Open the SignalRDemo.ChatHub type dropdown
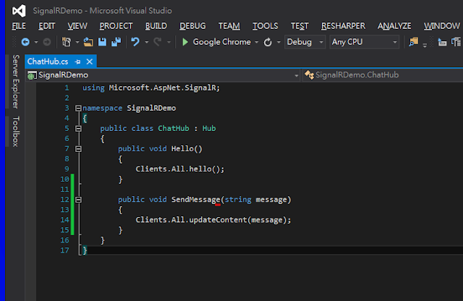Image resolution: width=463 pixels, height=301 pixels. tap(383, 75)
